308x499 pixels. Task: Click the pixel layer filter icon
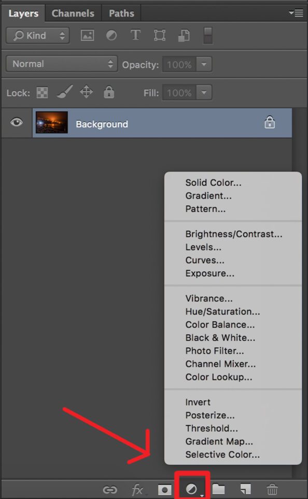click(87, 35)
